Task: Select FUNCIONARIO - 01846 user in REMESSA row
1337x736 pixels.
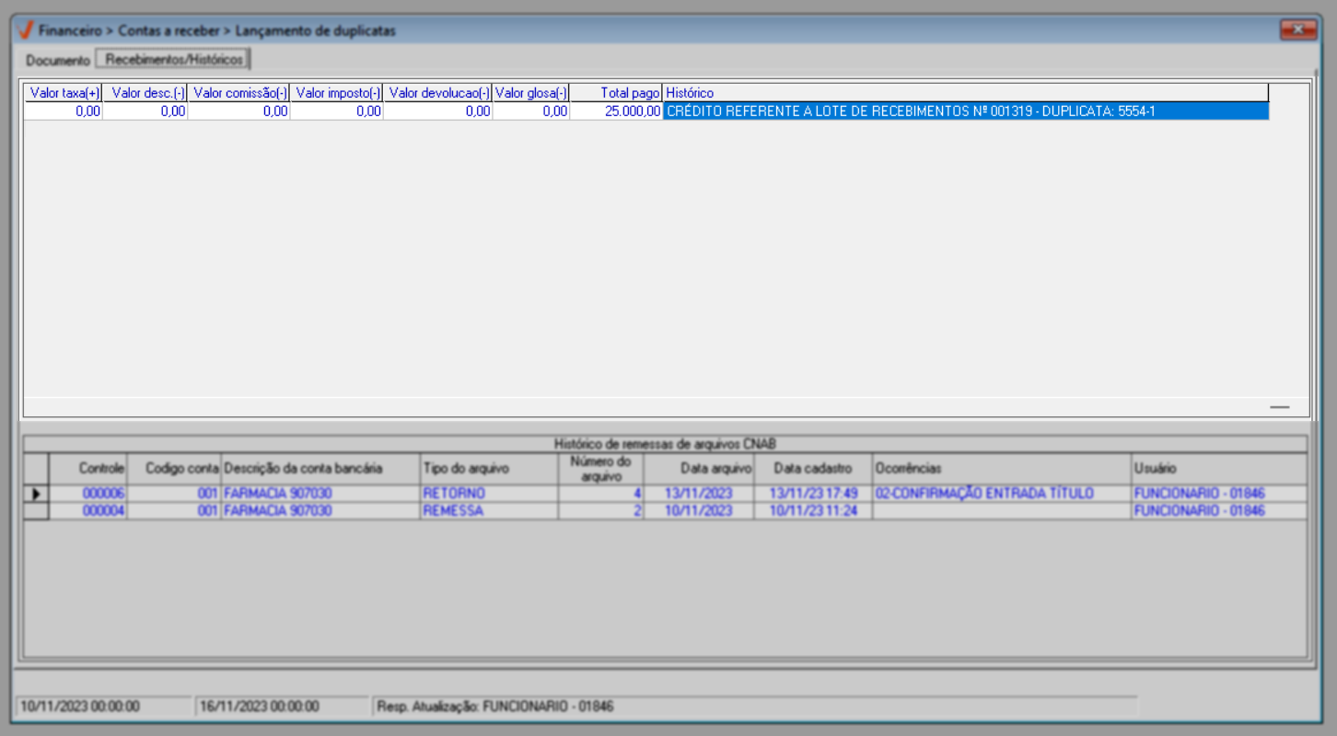Action: 1219,511
